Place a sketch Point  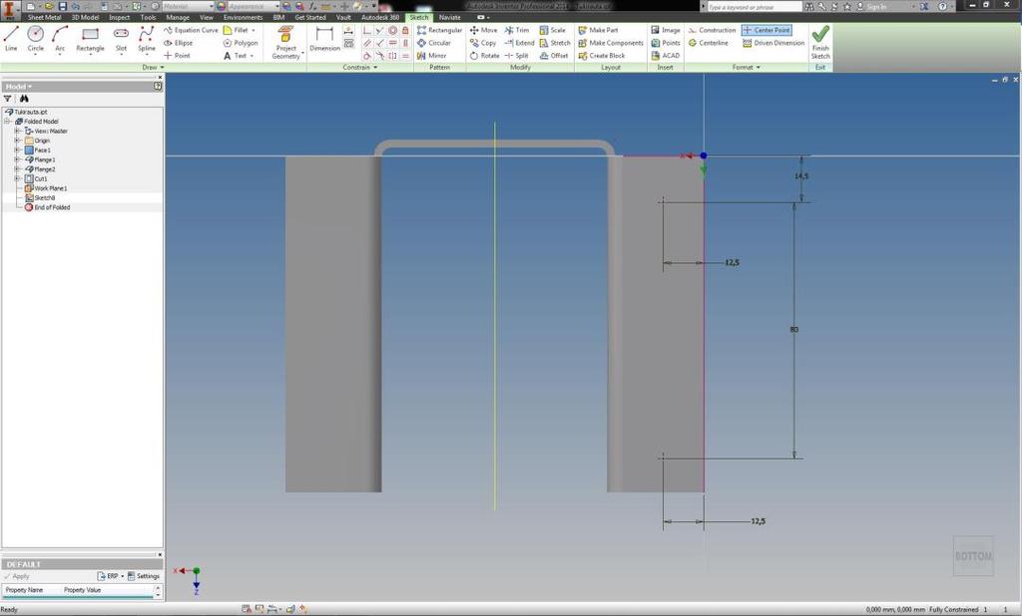point(177,56)
